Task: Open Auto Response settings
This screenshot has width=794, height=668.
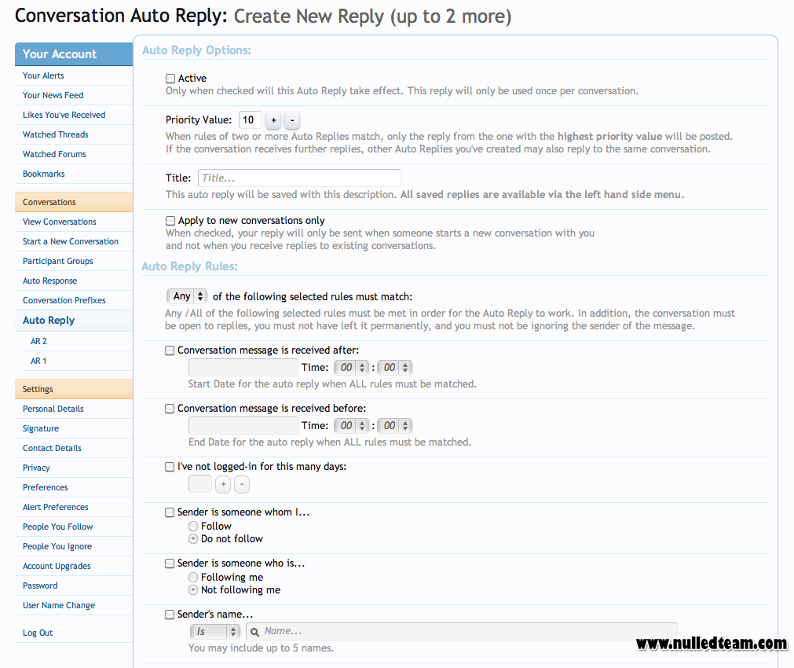Action: click(50, 281)
